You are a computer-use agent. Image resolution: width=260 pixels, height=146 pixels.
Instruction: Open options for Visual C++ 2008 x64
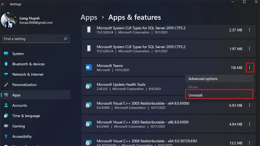click(x=249, y=143)
